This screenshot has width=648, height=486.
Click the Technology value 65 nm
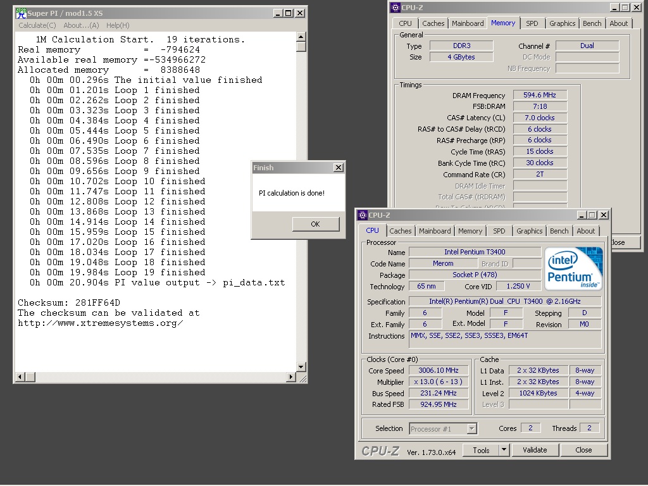click(x=427, y=286)
